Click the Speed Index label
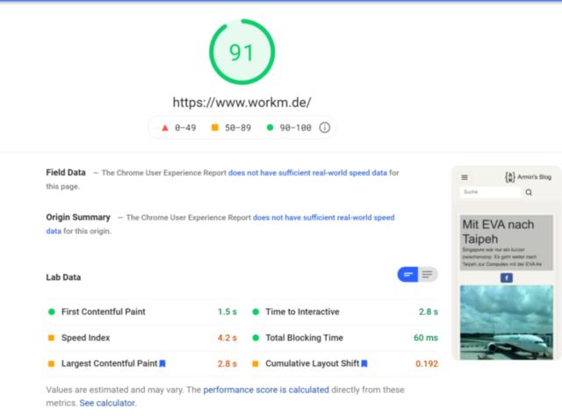 (86, 338)
